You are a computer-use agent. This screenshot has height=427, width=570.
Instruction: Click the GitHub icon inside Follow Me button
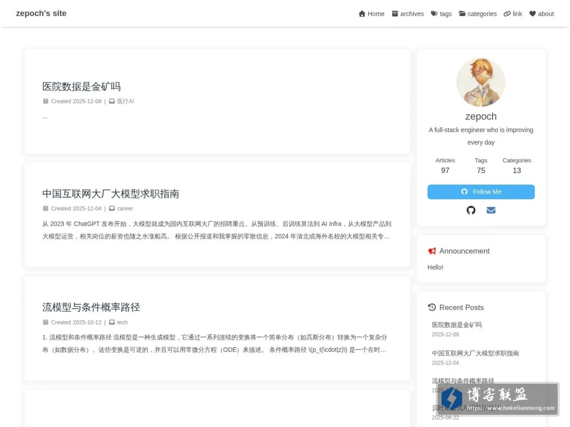pos(465,192)
